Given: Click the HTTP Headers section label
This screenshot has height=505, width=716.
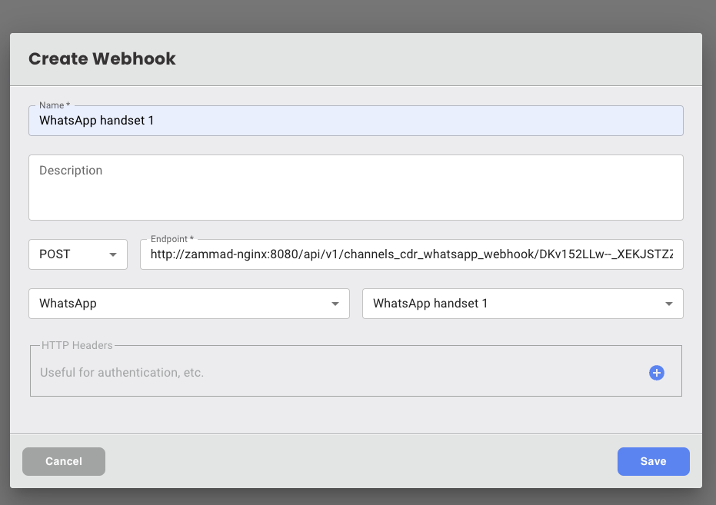Looking at the screenshot, I should coord(77,345).
